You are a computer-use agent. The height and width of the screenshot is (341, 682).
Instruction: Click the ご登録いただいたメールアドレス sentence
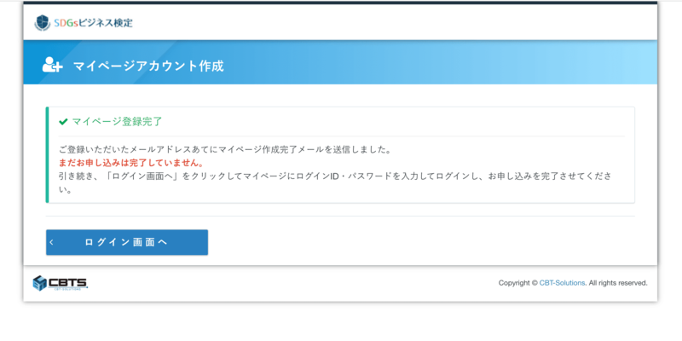224,150
